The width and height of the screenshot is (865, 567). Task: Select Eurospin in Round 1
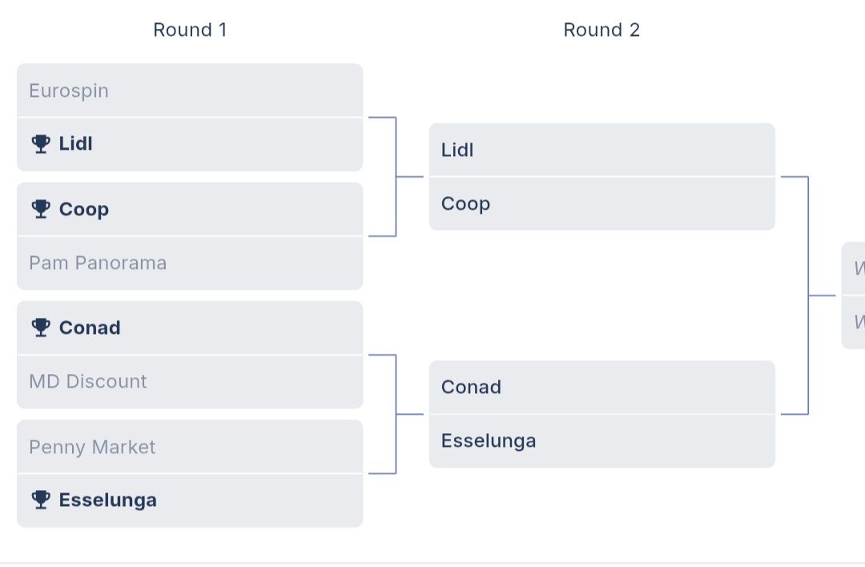click(190, 90)
